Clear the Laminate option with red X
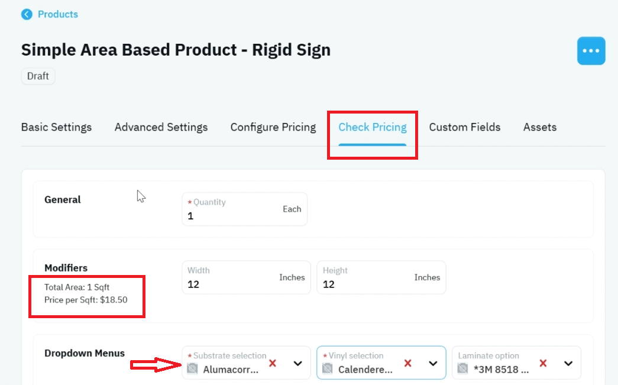This screenshot has height=385, width=618. point(543,363)
